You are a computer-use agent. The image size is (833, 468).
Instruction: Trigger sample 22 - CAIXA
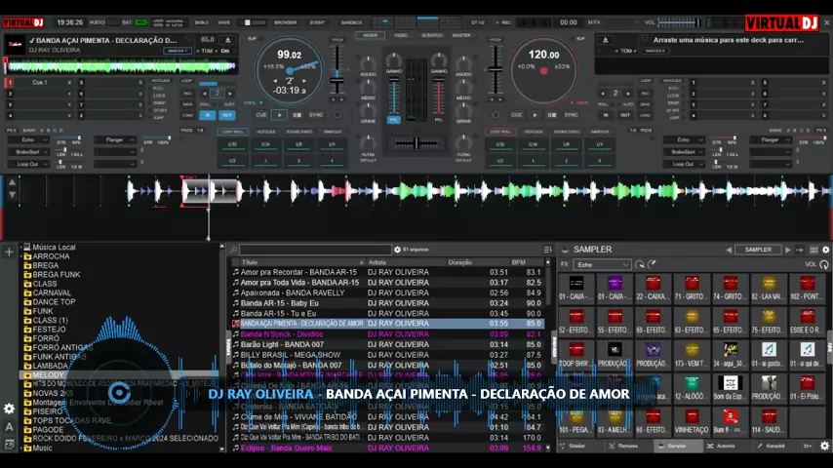pyautogui.click(x=653, y=289)
